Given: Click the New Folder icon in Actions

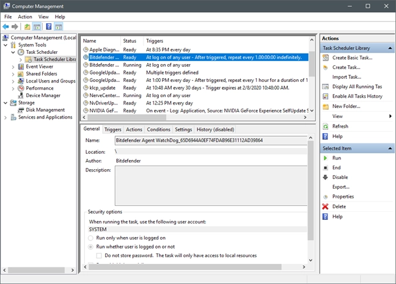Looking at the screenshot, I should pyautogui.click(x=326, y=106).
